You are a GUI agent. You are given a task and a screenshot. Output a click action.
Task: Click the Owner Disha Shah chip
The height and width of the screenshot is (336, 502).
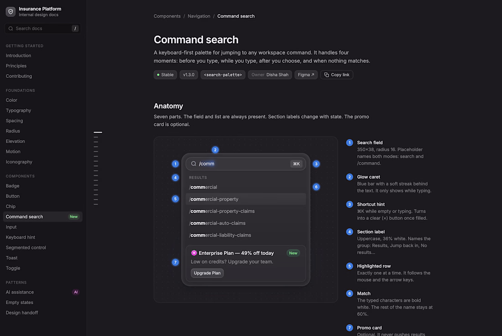pyautogui.click(x=270, y=75)
